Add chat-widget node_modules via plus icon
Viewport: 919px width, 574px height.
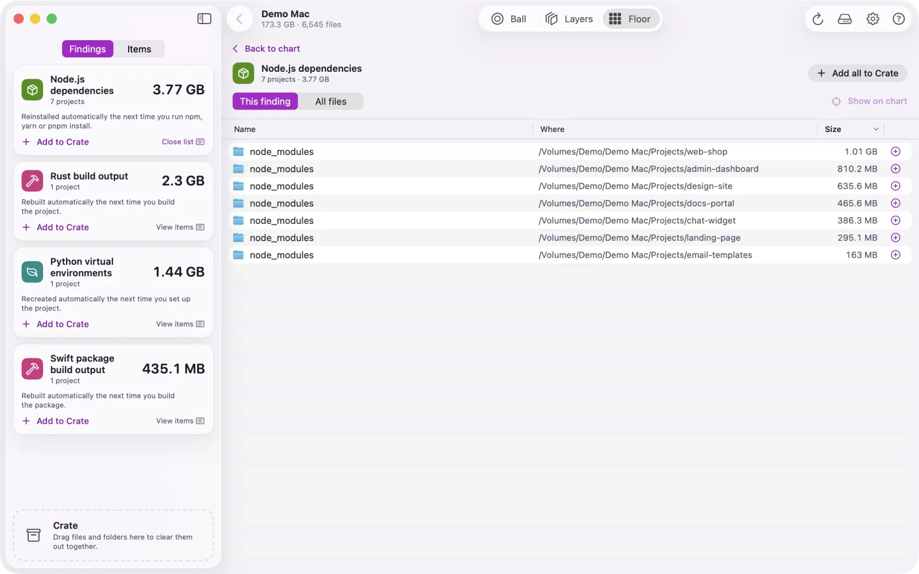point(895,220)
